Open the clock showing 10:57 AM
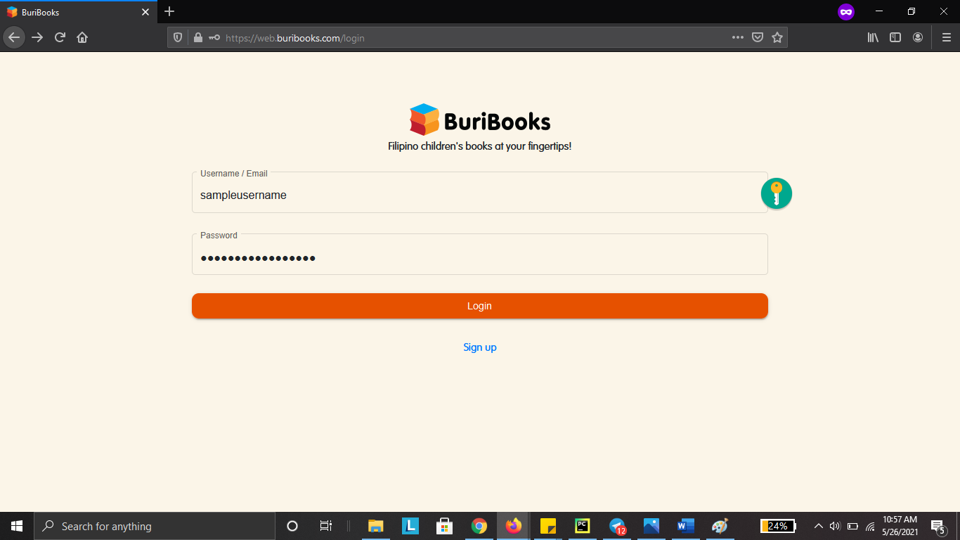This screenshot has width=960, height=540. [900, 526]
